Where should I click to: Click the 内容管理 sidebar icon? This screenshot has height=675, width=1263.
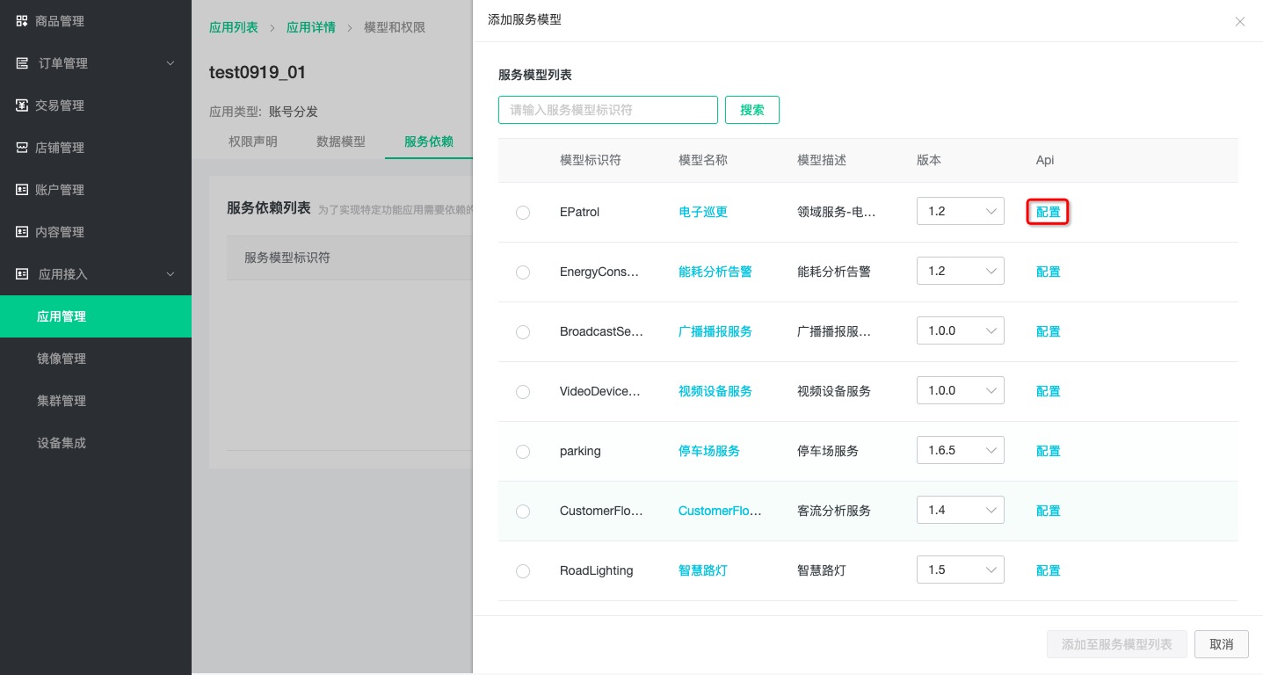tap(22, 232)
